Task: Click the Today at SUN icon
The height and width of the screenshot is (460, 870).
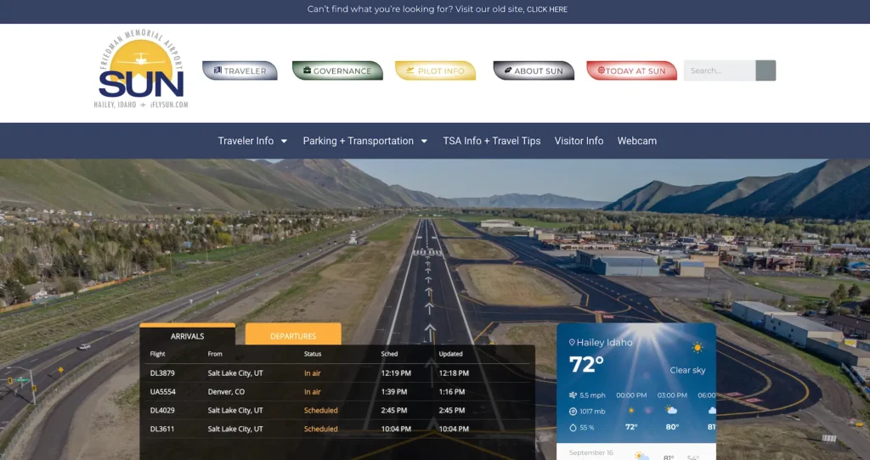Action: click(x=602, y=70)
